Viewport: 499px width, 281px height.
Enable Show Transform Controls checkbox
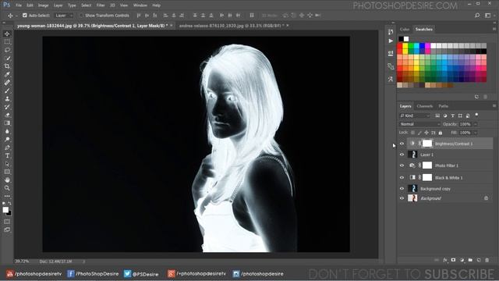[x=81, y=16]
